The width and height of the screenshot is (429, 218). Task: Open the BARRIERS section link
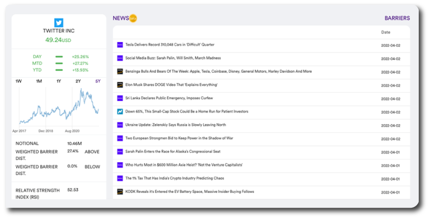(397, 18)
